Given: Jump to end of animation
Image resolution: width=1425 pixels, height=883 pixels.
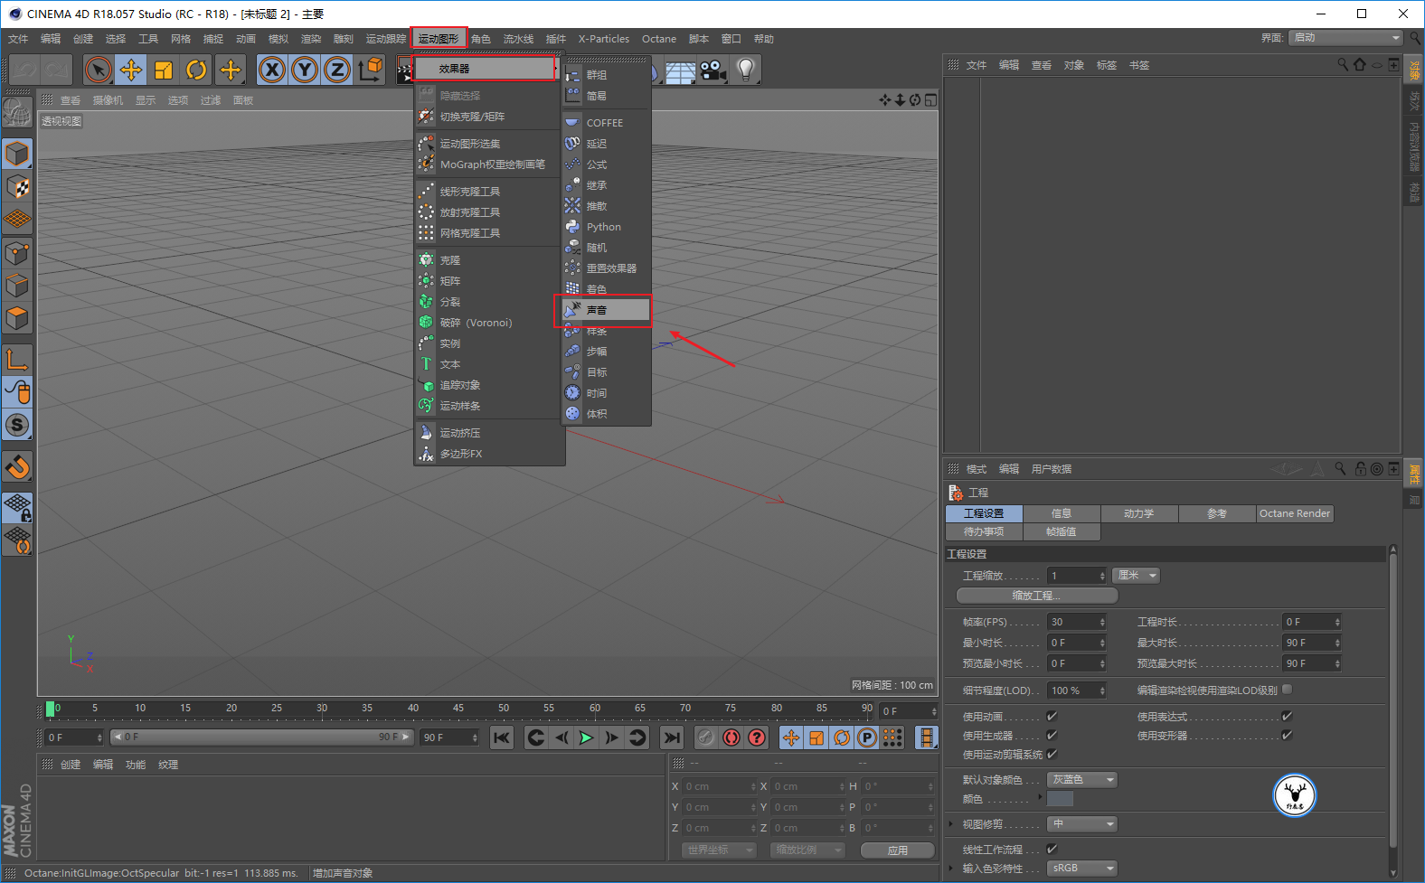Looking at the screenshot, I should click(671, 737).
